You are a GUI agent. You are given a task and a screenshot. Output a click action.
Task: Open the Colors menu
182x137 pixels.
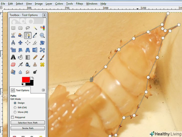[x=59, y=4]
